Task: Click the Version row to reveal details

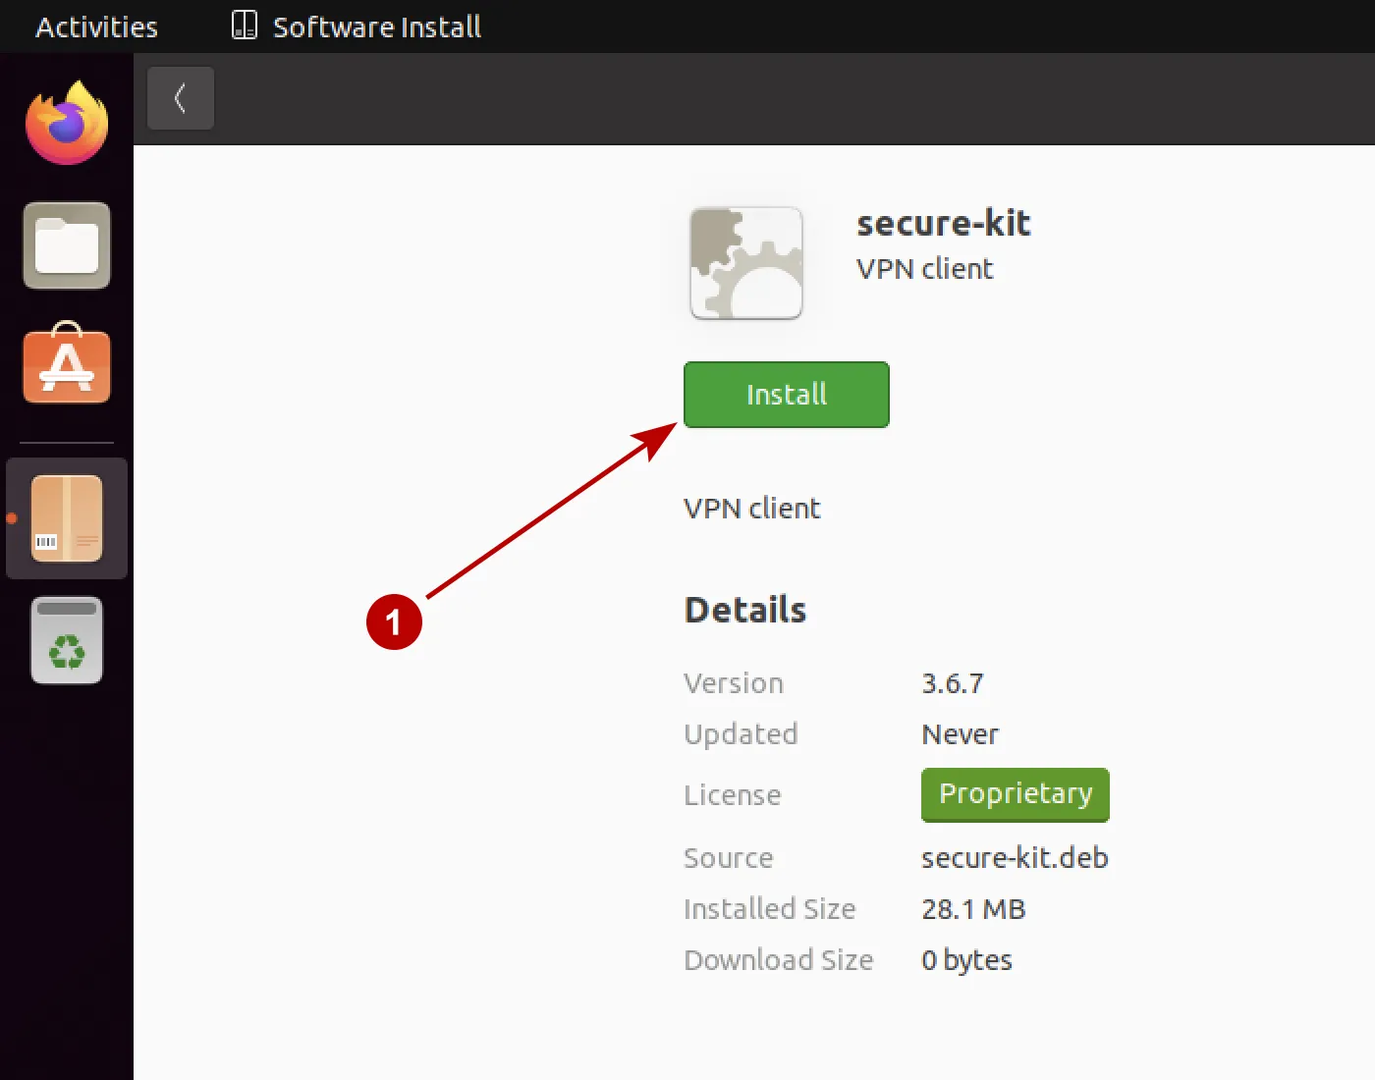Action: tap(734, 682)
